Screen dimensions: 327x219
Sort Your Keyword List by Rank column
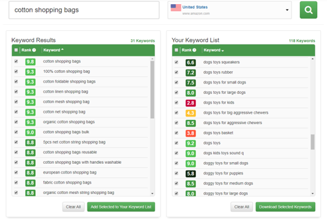187,50
